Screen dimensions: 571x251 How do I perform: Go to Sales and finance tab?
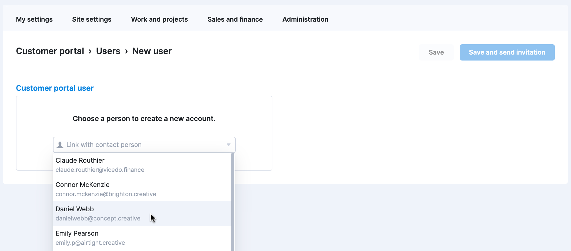[x=235, y=19]
